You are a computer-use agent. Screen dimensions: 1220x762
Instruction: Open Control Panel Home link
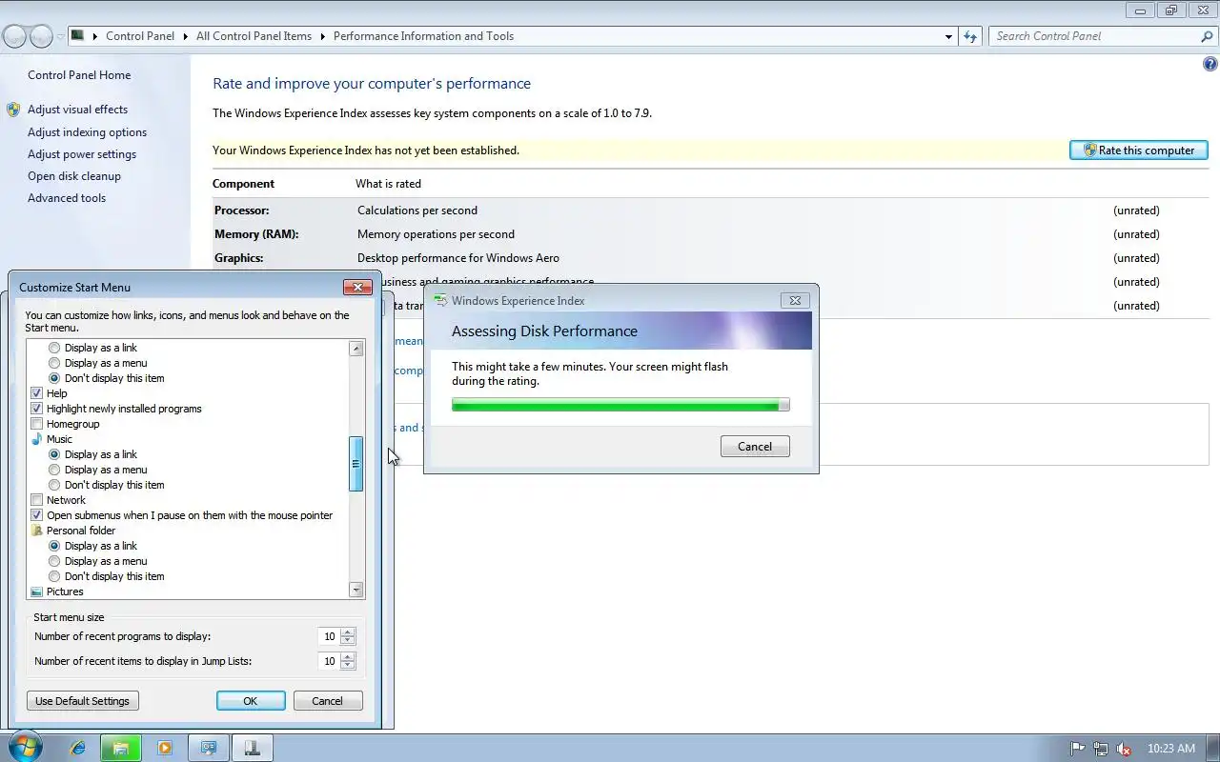(79, 75)
